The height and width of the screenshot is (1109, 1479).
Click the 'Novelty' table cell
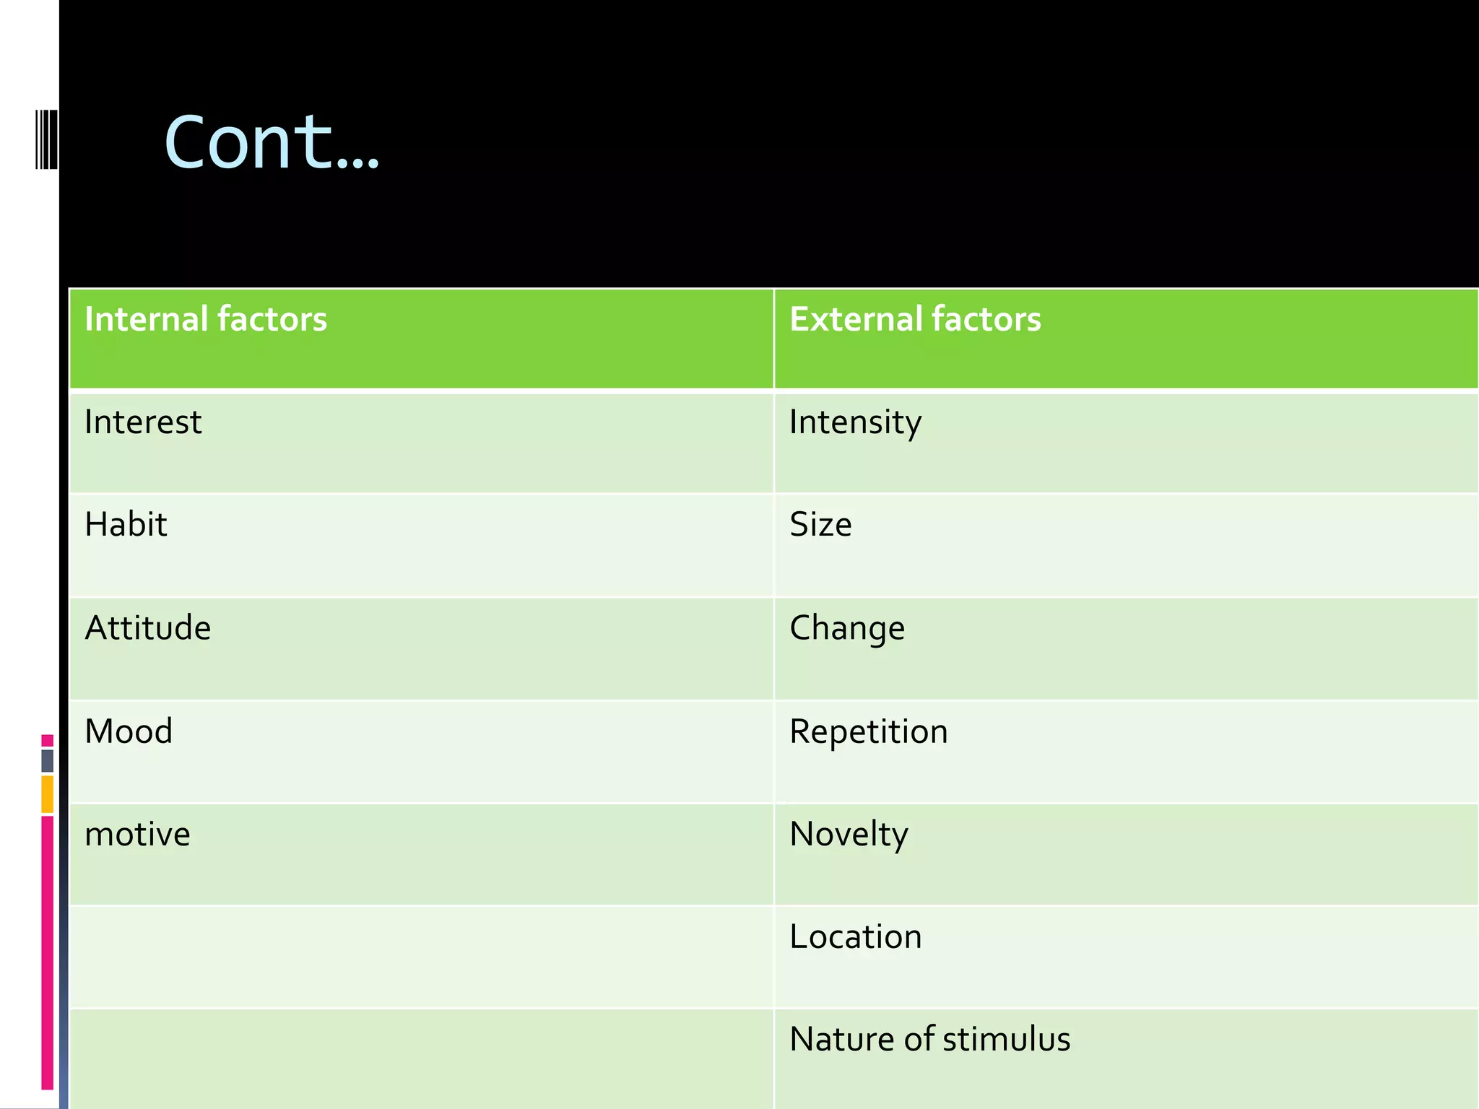click(1126, 854)
